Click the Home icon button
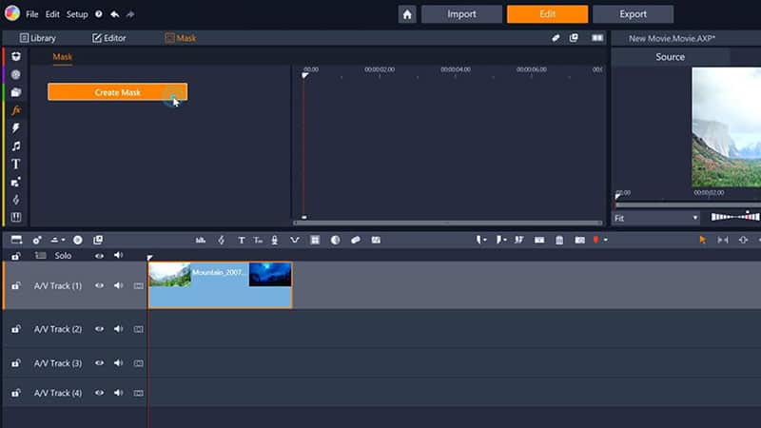Viewport: 761px width, 428px height. pyautogui.click(x=407, y=14)
